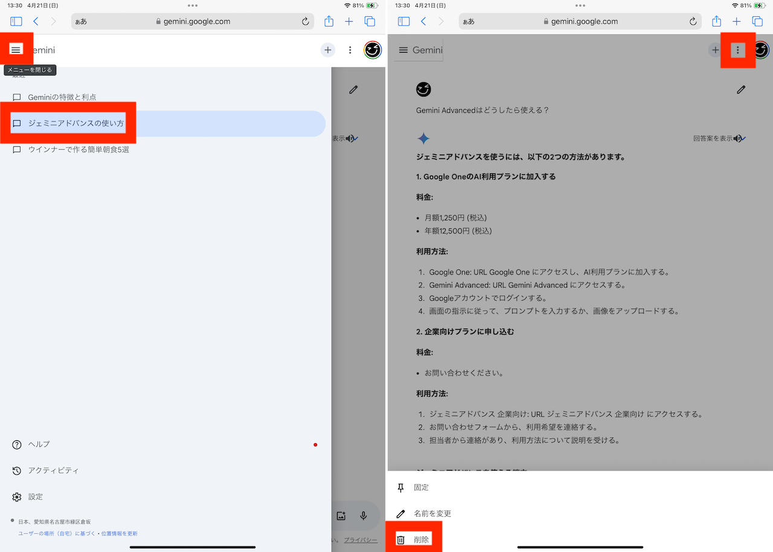This screenshot has width=773, height=552.
Task: Show the Safari sidebar in left screenshot
Action: point(16,21)
